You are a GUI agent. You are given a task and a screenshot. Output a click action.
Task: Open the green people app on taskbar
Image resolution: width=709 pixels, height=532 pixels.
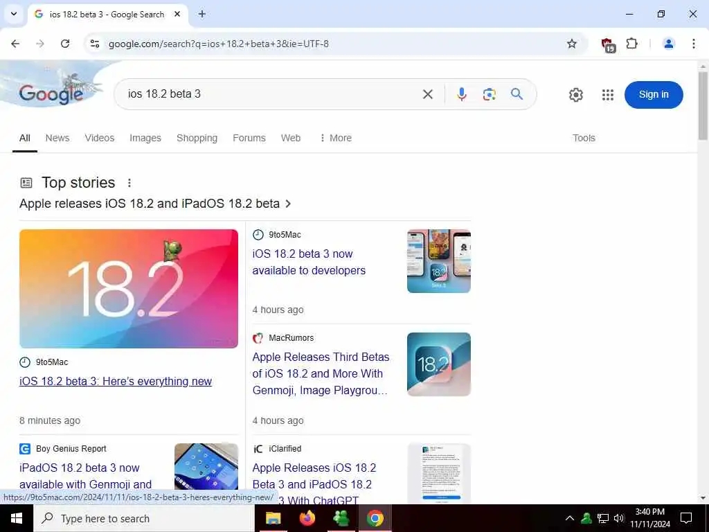(341, 518)
